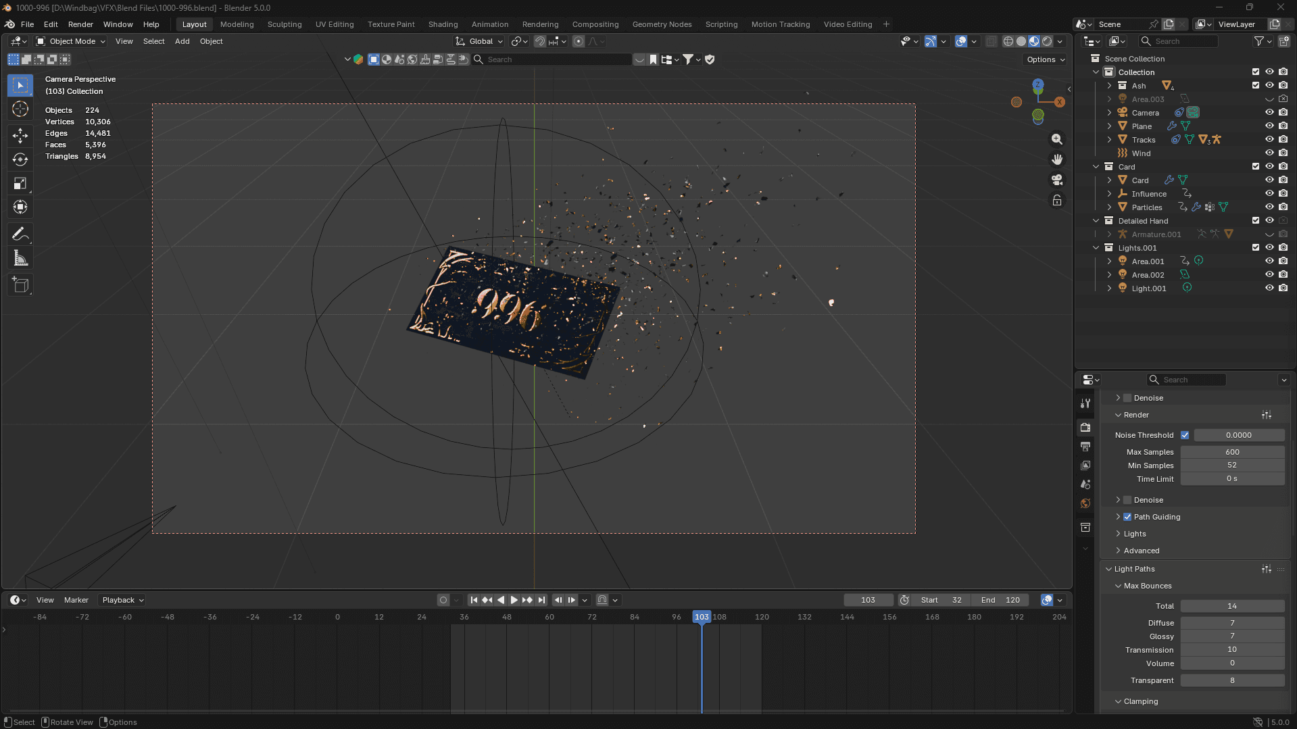The width and height of the screenshot is (1297, 729).
Task: Click the zoom magnifier viewport icon
Action: (1057, 139)
